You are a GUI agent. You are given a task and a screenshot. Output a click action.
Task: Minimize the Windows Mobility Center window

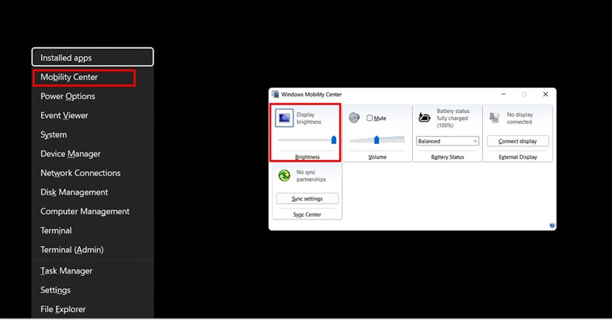coord(503,94)
